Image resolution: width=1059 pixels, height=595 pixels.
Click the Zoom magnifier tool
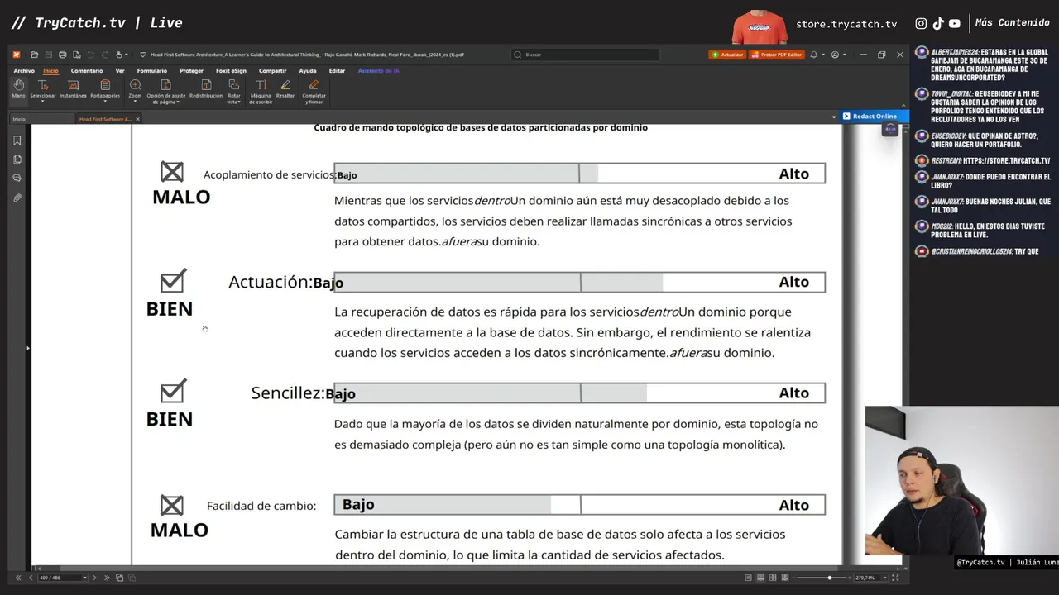coord(135,85)
